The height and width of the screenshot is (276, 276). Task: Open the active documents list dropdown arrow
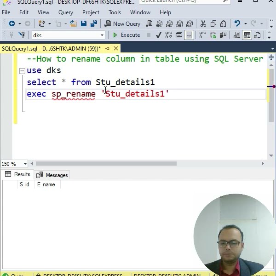[x=272, y=49]
